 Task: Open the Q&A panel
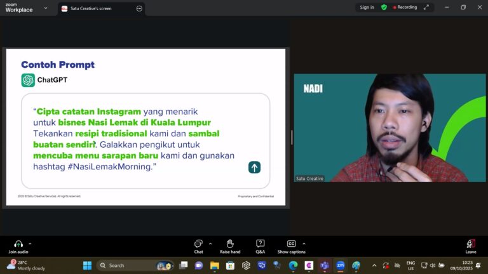260,244
